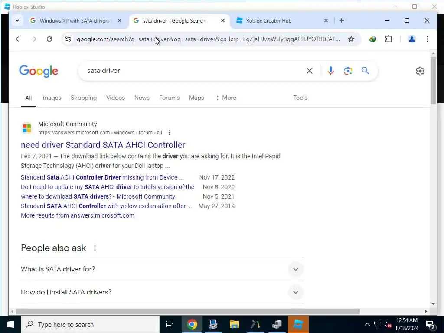444x333 pixels.
Task: Open Do I need to update my SATA AHCI driver link
Action: pyautogui.click(x=108, y=187)
